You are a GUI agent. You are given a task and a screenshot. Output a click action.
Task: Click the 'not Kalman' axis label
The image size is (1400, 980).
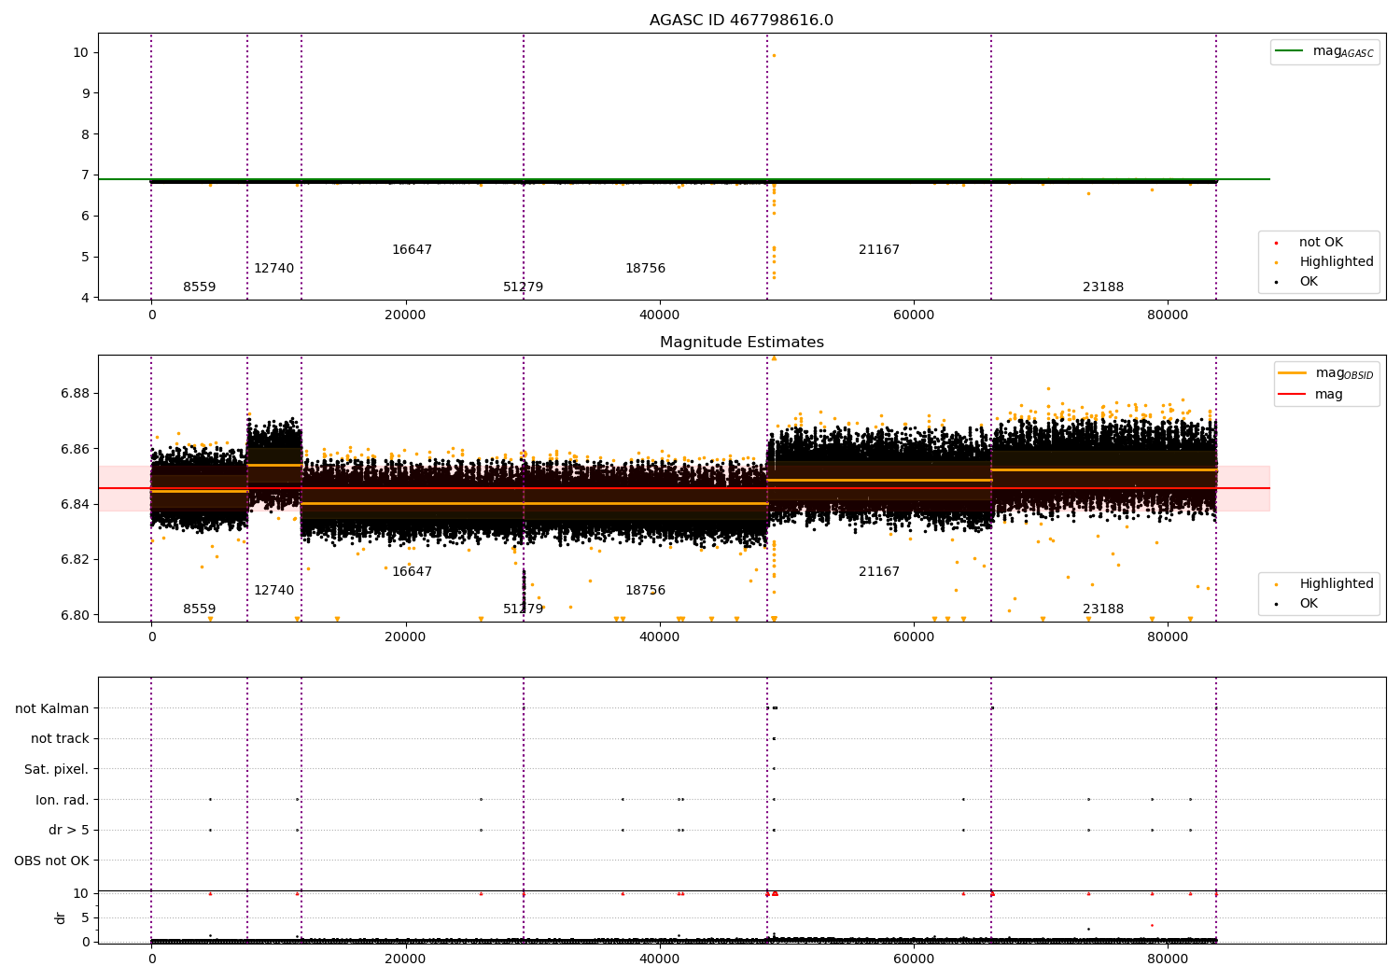click(52, 708)
